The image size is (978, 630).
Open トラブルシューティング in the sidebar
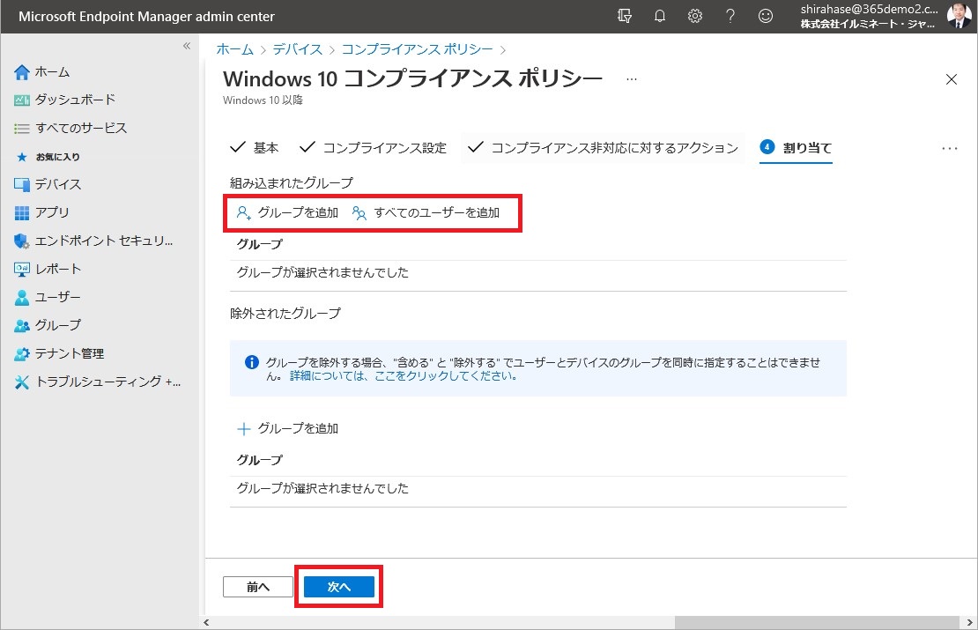coord(107,382)
